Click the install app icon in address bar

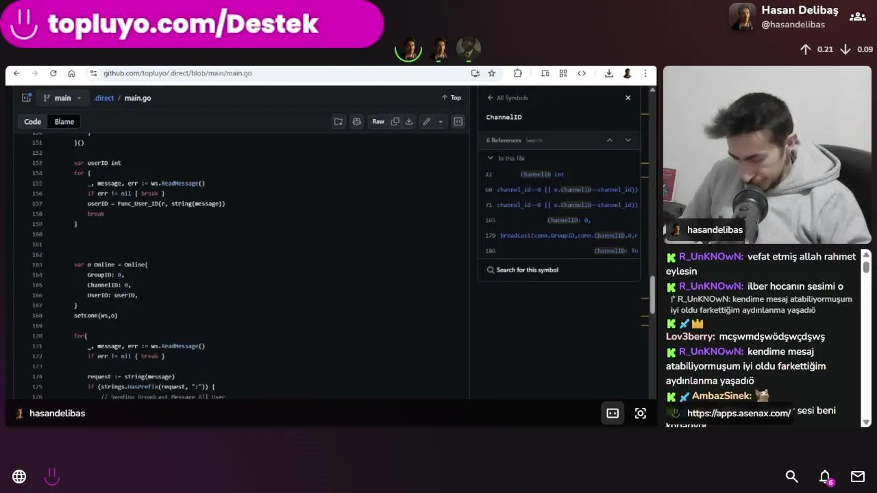tap(475, 73)
